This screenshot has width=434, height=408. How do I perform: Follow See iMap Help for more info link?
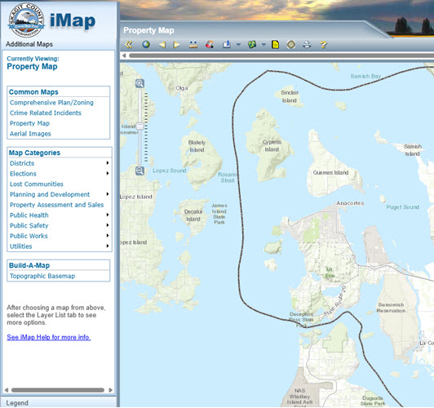coord(49,337)
